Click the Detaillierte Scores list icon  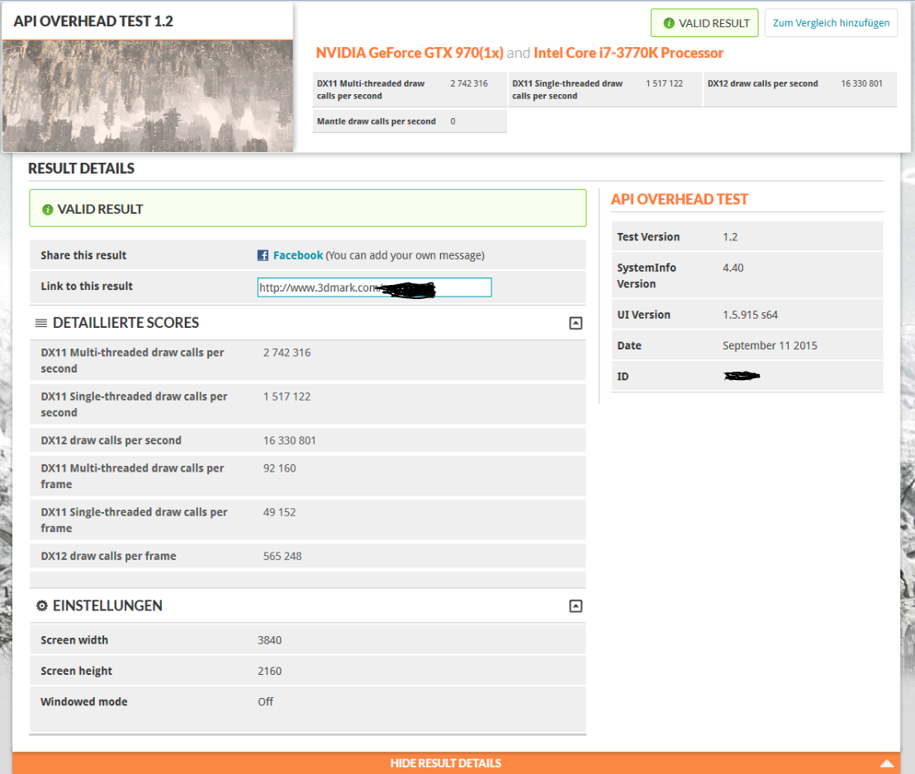pyautogui.click(x=40, y=323)
